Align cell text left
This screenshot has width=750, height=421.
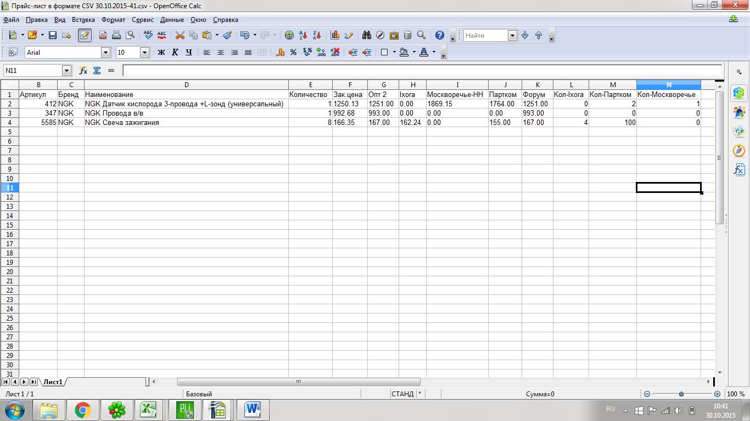tap(207, 52)
